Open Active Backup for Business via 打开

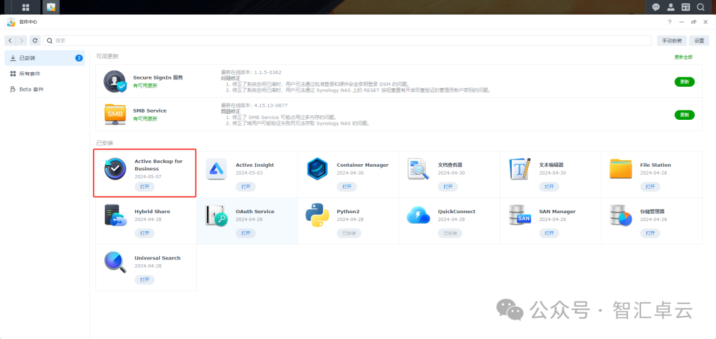point(145,187)
